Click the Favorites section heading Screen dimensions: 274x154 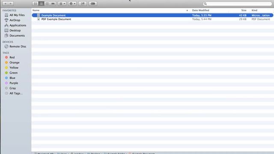[9, 10]
